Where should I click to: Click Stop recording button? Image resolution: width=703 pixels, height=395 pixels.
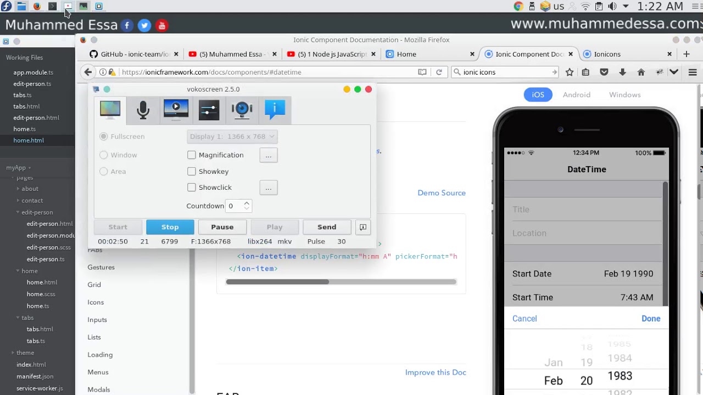170,227
